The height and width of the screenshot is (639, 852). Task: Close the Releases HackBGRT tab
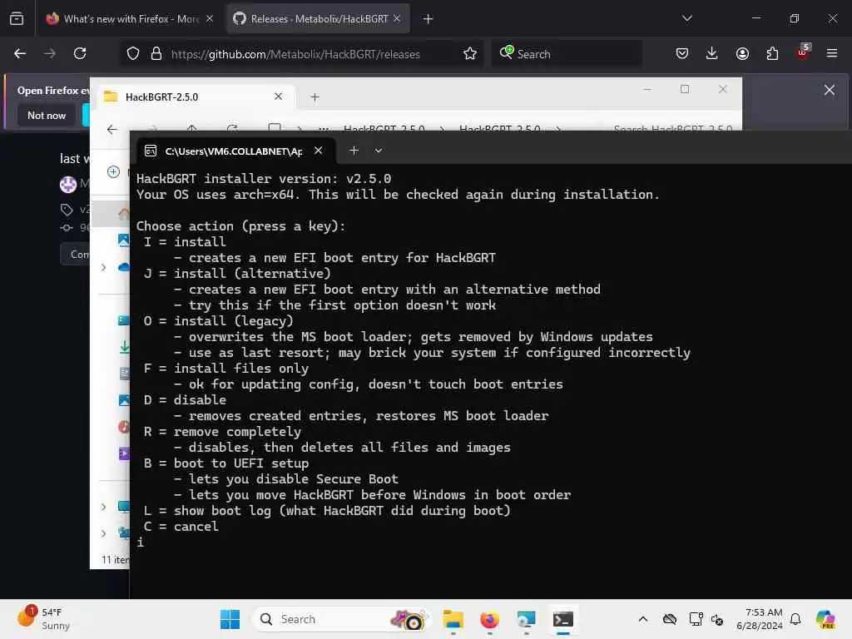tap(397, 19)
